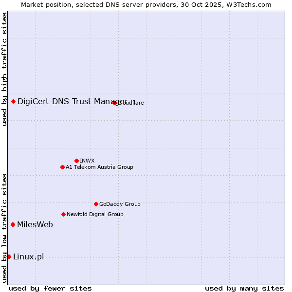Select the INWX red diamond marker
Image resolution: width=292 pixels, height=292 pixels.
tap(77, 161)
